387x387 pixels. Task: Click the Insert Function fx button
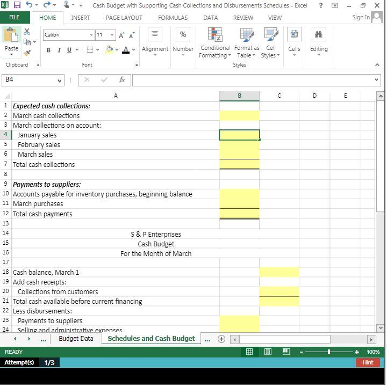pyautogui.click(x=122, y=80)
